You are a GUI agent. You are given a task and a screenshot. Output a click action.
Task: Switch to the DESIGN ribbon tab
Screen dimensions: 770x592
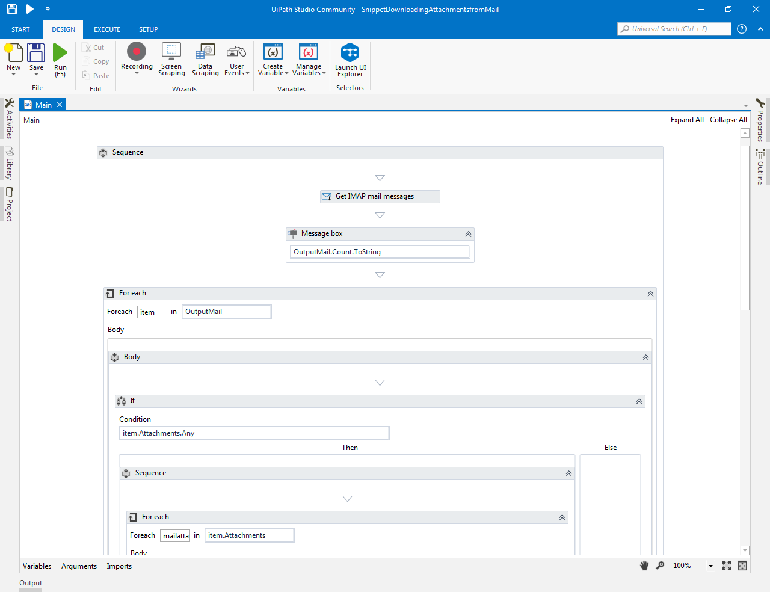(x=63, y=29)
